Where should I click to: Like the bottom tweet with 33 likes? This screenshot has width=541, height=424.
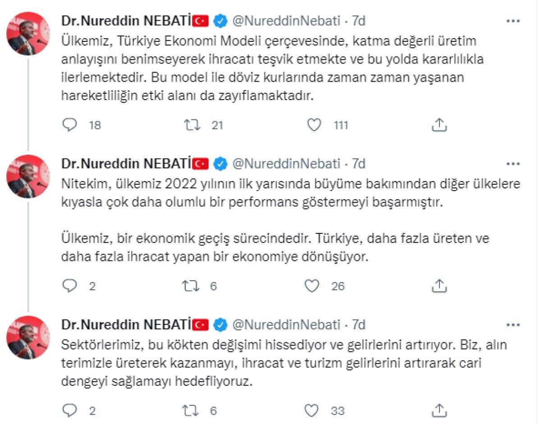coord(311,410)
